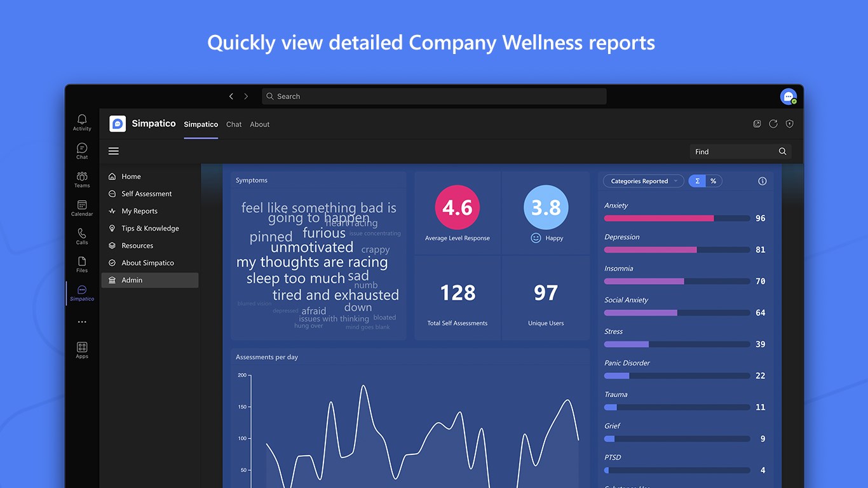Open the profile avatar menu
This screenshot has height=488, width=868.
(789, 97)
